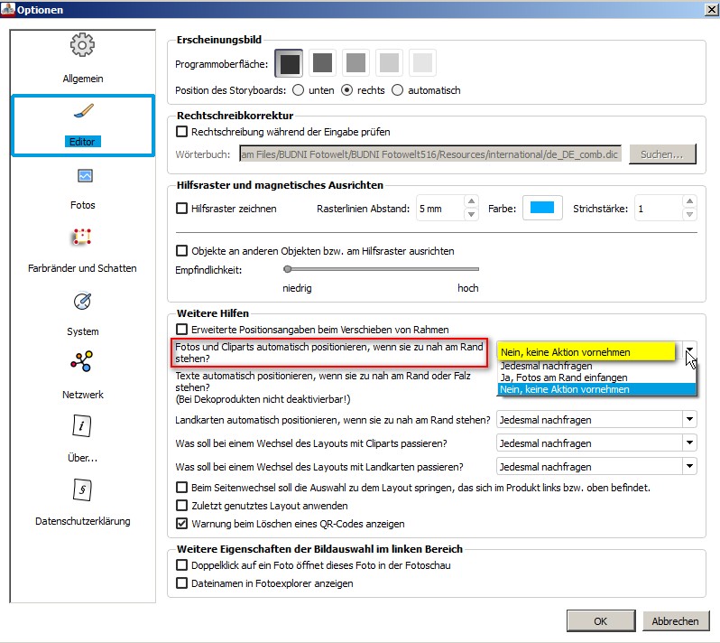Screen dimensions: 720x643
Task: Disable Warnung beim Löschen eines QR-Codes
Action: [x=182, y=524]
